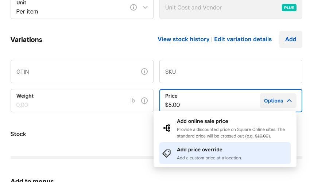Click the price override tag icon

coord(167,154)
